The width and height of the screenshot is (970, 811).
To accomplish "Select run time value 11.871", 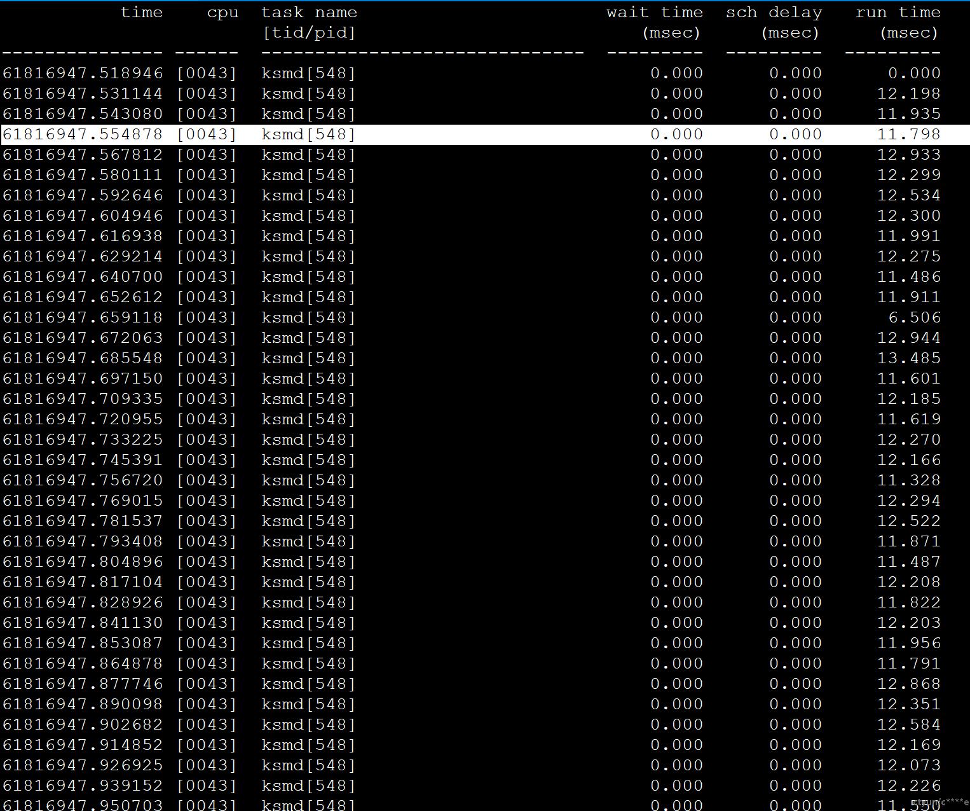I will tap(909, 541).
